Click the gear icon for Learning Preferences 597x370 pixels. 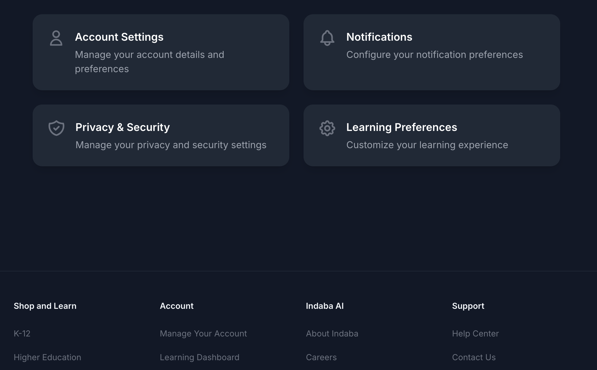pos(327,128)
